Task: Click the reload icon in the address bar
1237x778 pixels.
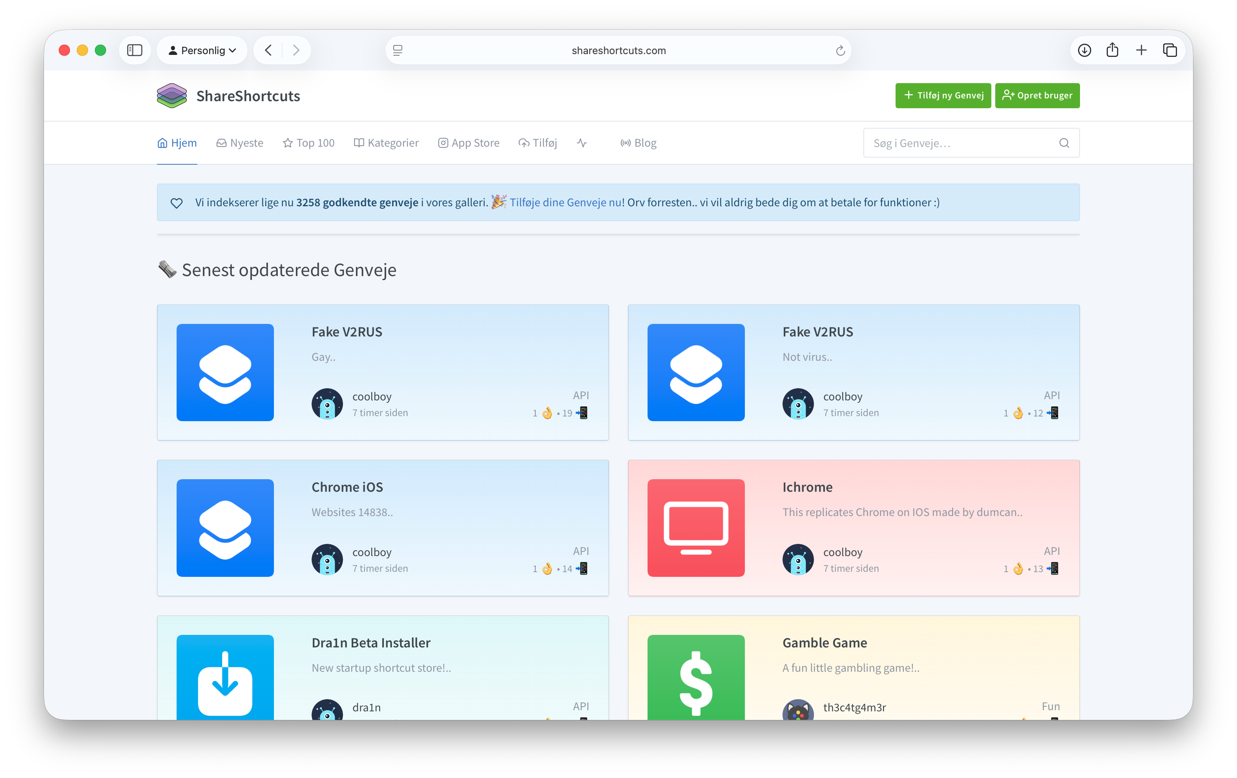Action: point(840,50)
